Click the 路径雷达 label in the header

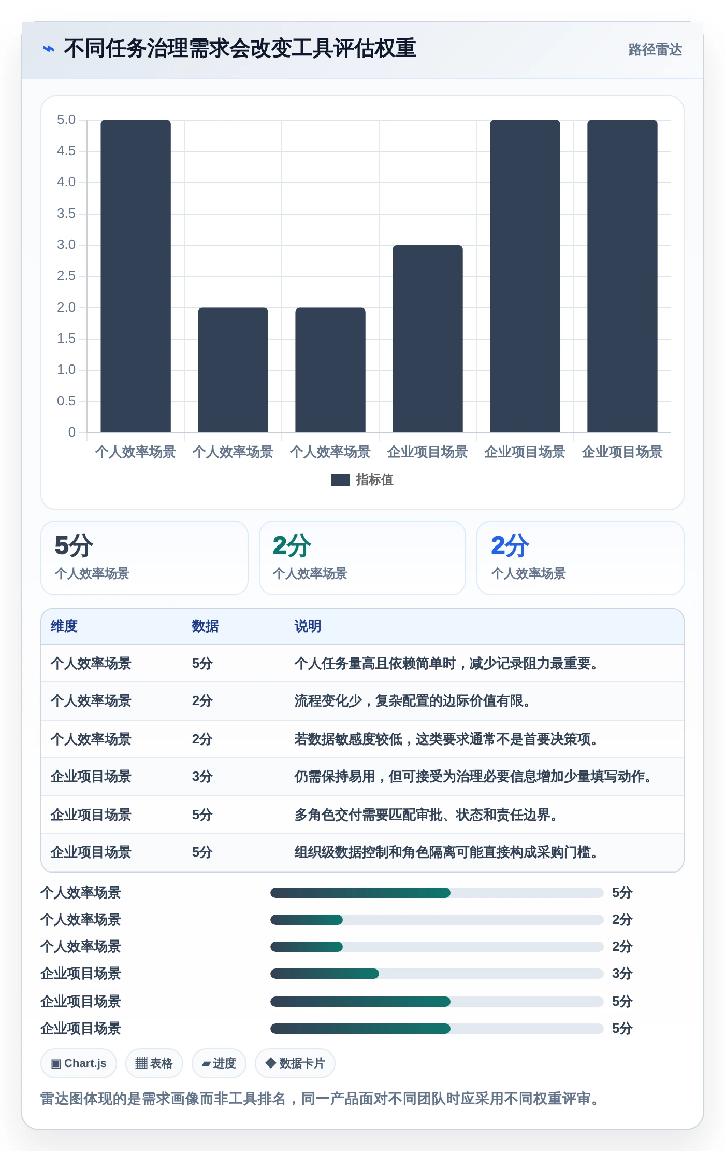coord(655,49)
